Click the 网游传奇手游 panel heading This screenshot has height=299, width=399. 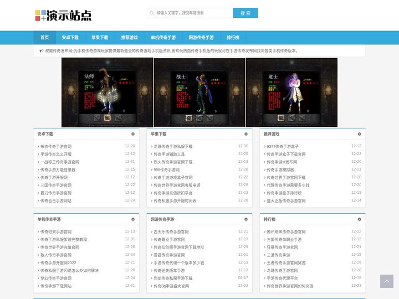(162, 219)
